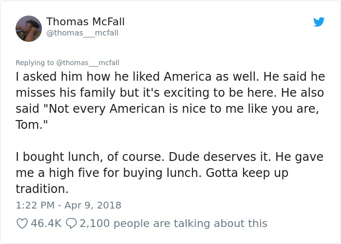Open the @thomas___mcfall handle below the name
The height and width of the screenshot is (244, 341).
click(82, 33)
